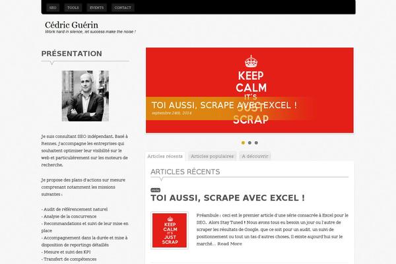Open the Events menu item
The height and width of the screenshot is (264, 396).
(x=97, y=7)
